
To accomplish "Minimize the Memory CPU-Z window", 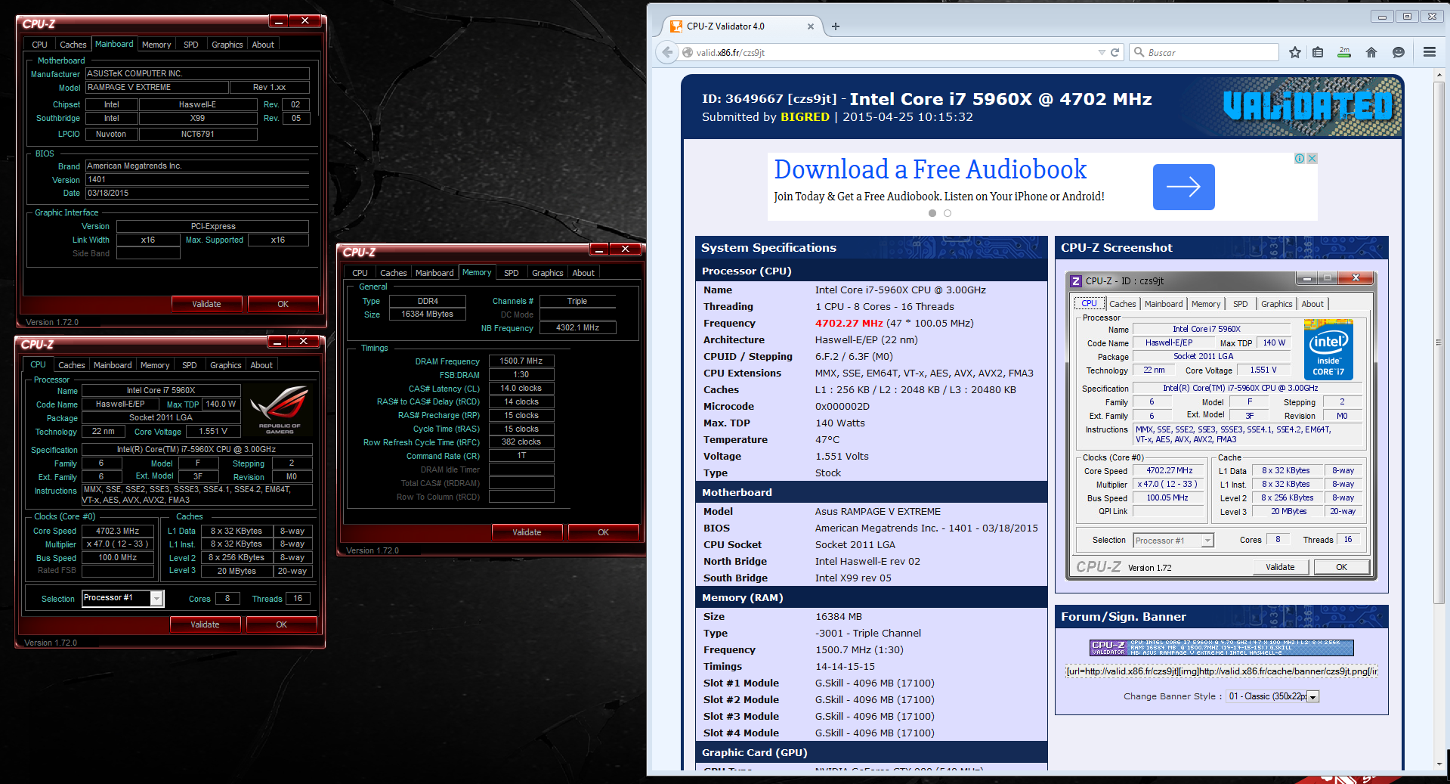I will tap(599, 249).
